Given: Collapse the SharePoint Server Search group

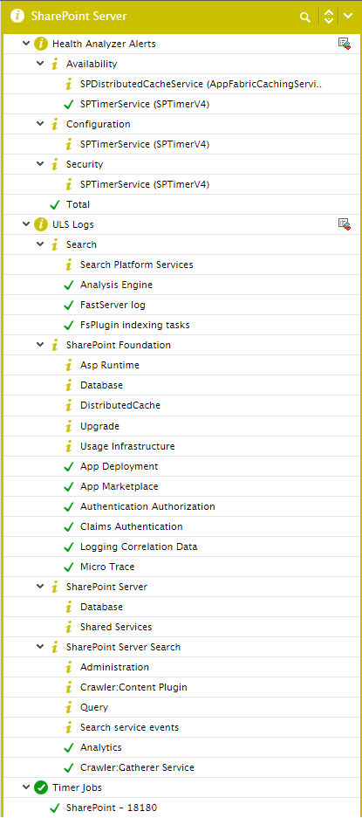Looking at the screenshot, I should [40, 647].
